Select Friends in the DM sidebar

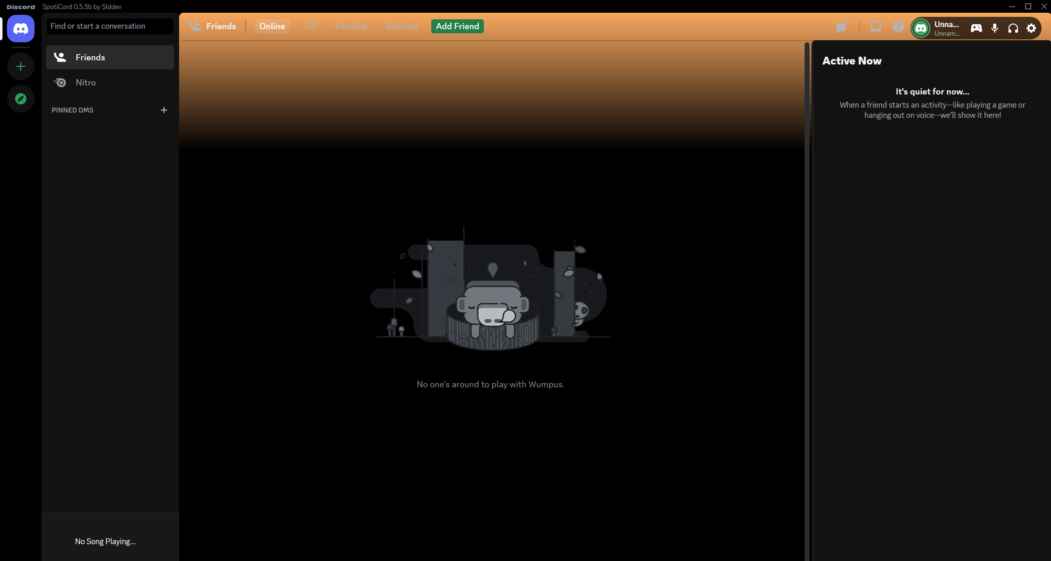point(90,57)
